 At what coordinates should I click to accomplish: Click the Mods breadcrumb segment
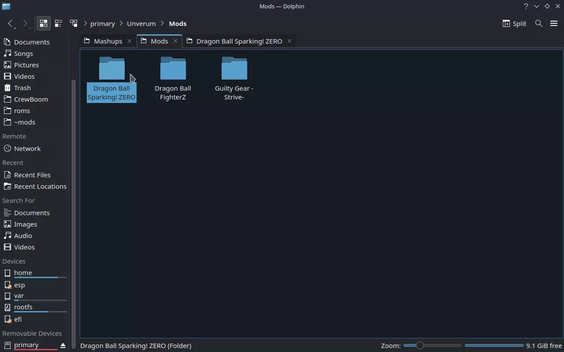178,24
